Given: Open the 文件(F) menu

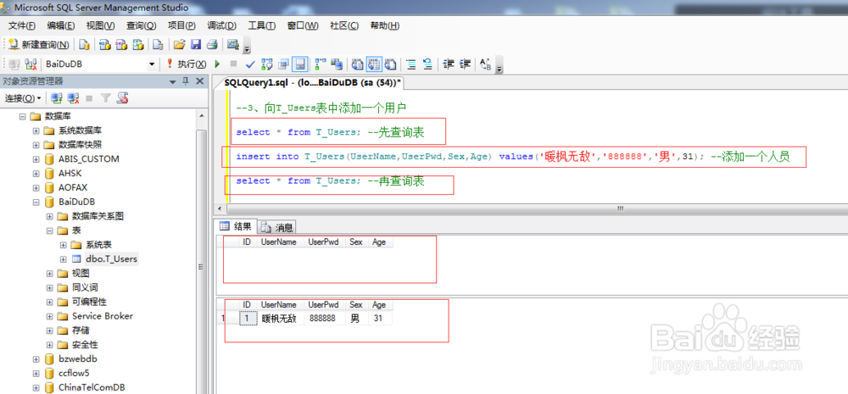Looking at the screenshot, I should 22,26.
